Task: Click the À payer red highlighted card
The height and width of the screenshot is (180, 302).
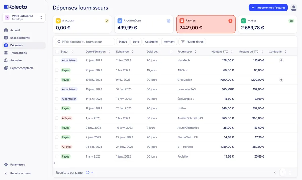Action: 206,24
